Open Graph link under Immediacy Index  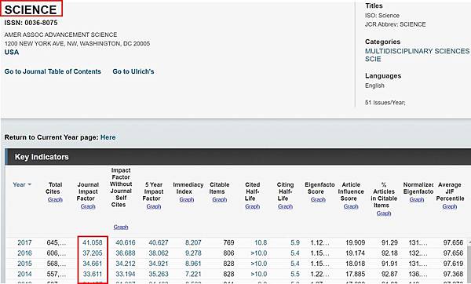click(187, 199)
